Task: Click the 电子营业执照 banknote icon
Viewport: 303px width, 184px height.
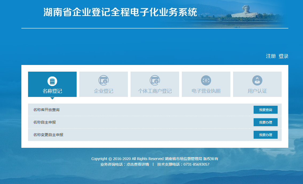Action: click(206, 80)
